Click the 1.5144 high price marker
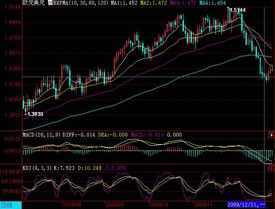Image resolution: width=275 pixels, height=209 pixels. click(x=237, y=10)
